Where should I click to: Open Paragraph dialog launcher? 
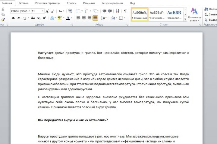[127, 25]
